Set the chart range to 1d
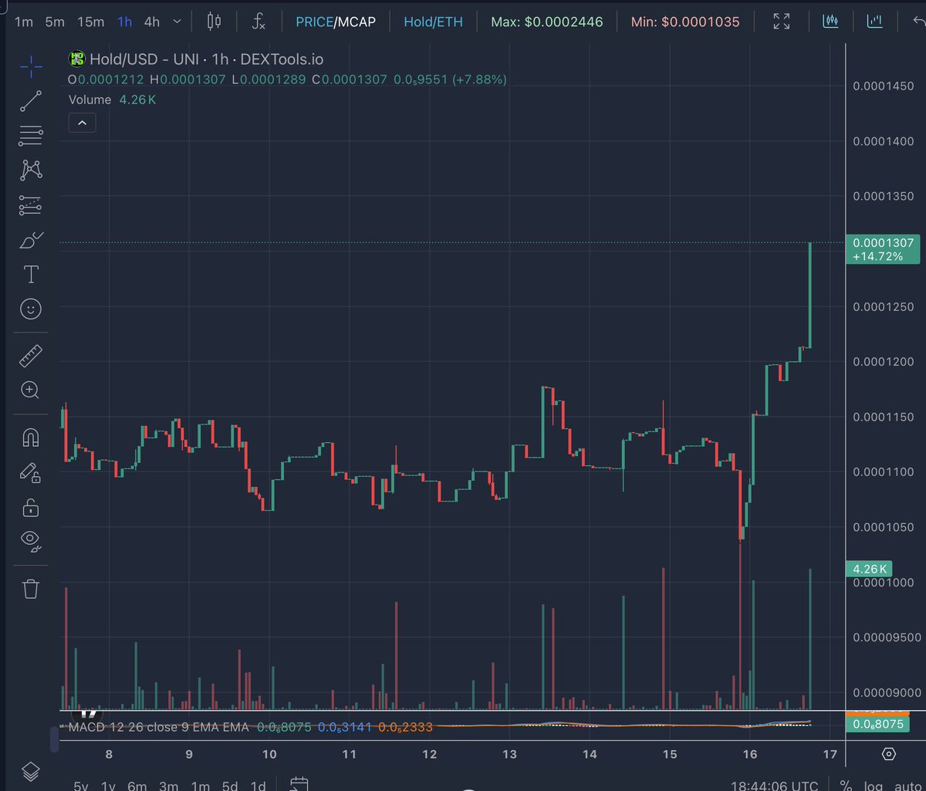The height and width of the screenshot is (791, 926). pos(259,786)
